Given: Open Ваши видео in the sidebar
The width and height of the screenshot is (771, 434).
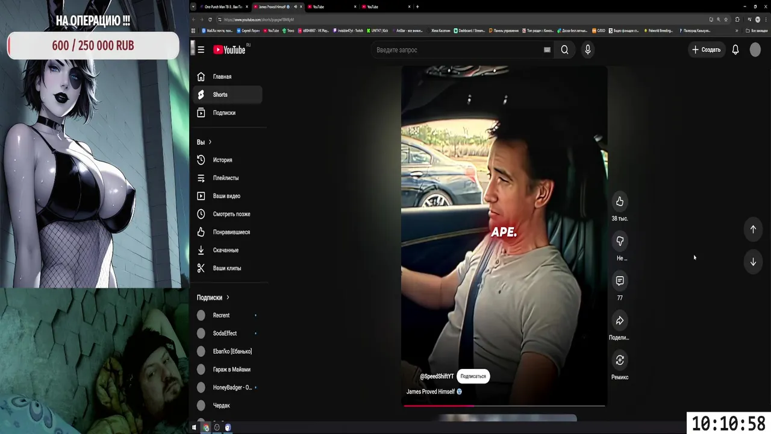Looking at the screenshot, I should (228, 196).
